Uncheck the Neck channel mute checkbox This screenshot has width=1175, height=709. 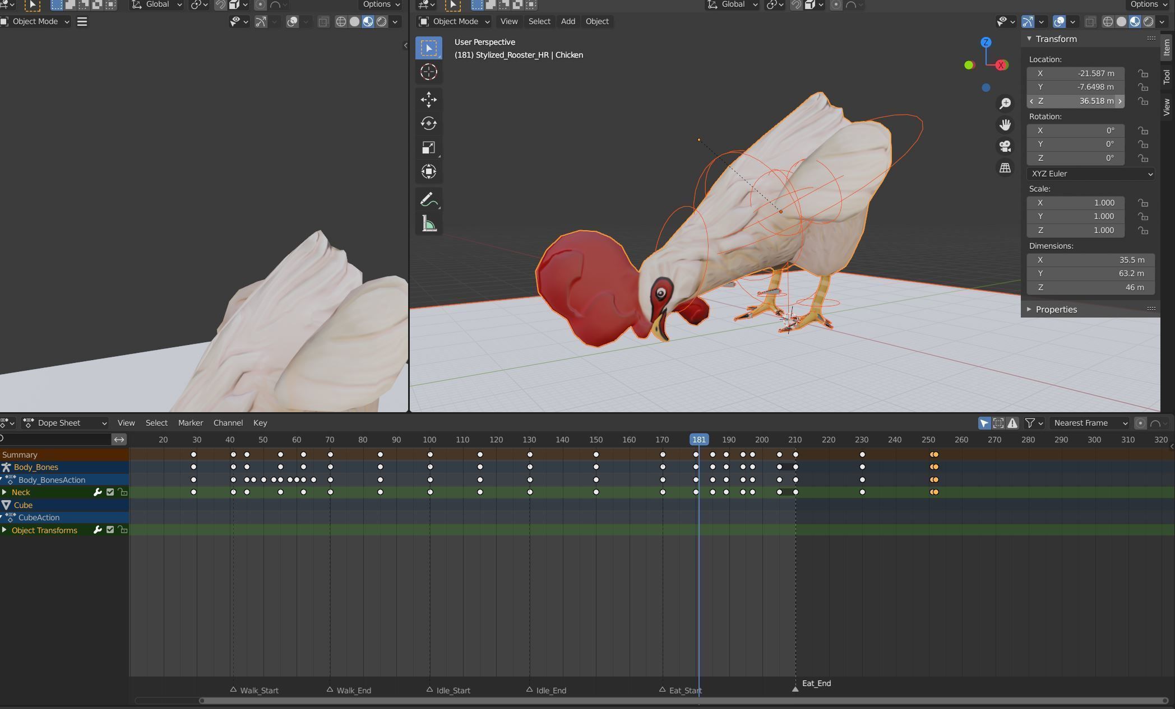pyautogui.click(x=110, y=492)
